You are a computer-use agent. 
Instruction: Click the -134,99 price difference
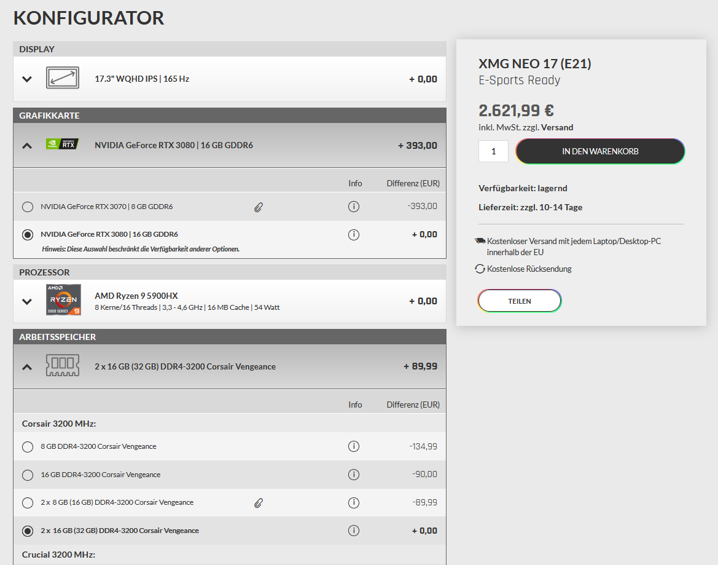click(x=423, y=446)
